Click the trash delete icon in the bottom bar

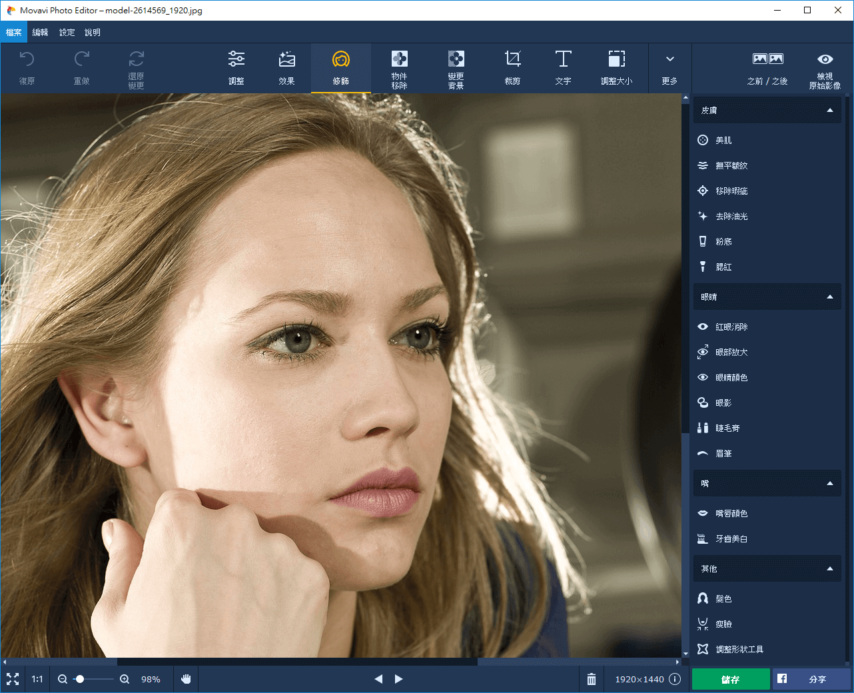[x=591, y=679]
